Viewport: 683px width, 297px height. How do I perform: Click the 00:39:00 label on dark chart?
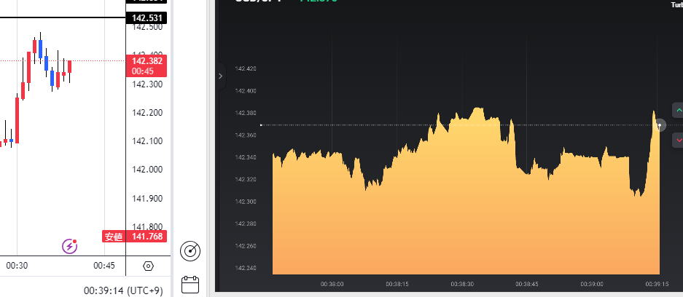(x=591, y=285)
